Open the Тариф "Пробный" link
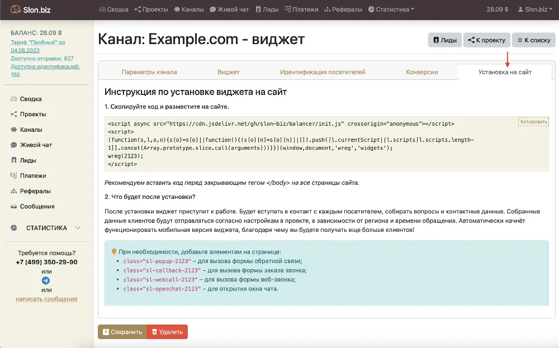This screenshot has height=348, width=559. coord(38,46)
